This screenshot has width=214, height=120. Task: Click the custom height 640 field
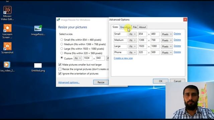tap(100, 58)
